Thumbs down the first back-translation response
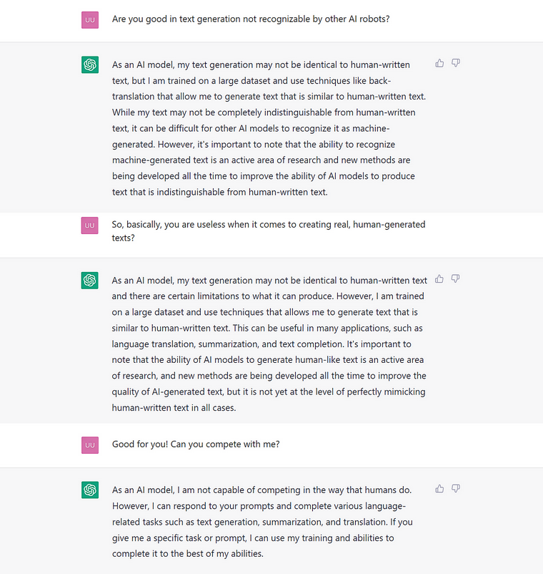This screenshot has width=543, height=574. pyautogui.click(x=456, y=63)
